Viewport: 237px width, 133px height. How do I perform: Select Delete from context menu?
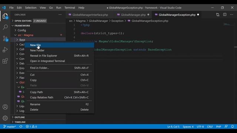pyautogui.click(x=59, y=110)
